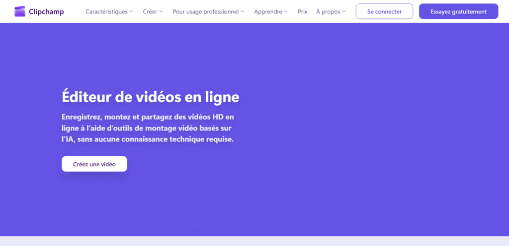The height and width of the screenshot is (246, 509).
Task: Go to the Prix page
Action: pyautogui.click(x=303, y=11)
